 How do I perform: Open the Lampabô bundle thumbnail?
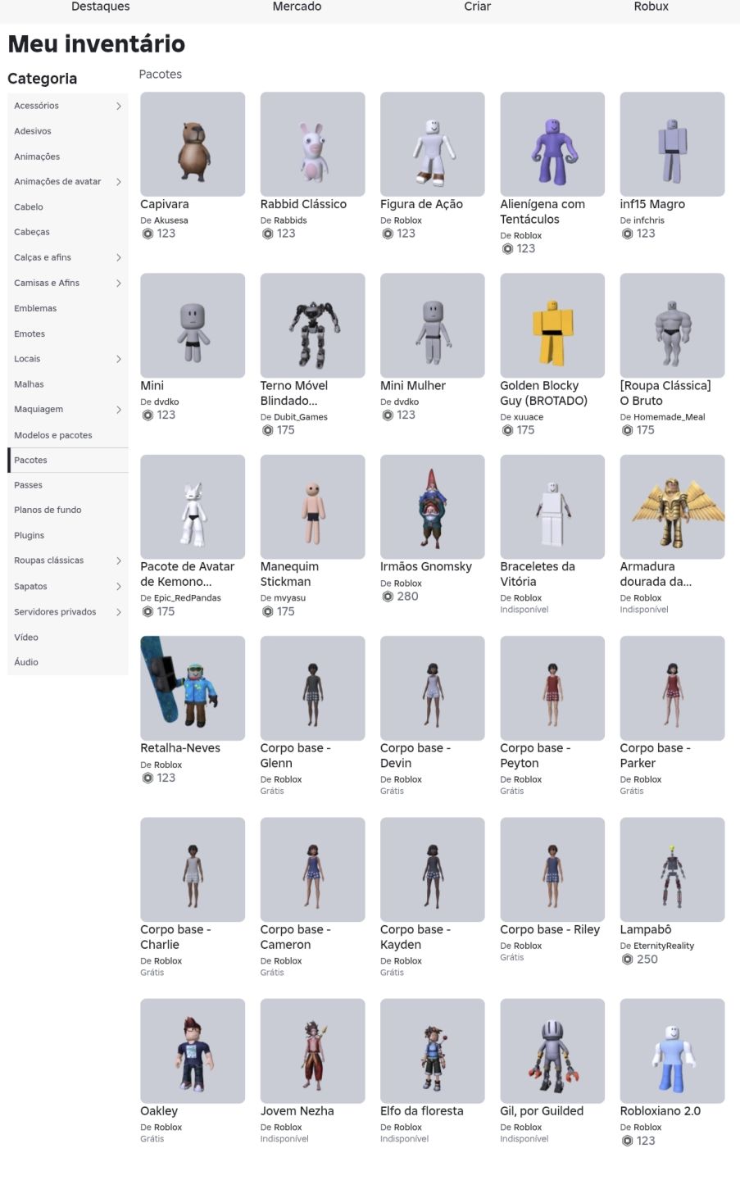[x=672, y=869]
